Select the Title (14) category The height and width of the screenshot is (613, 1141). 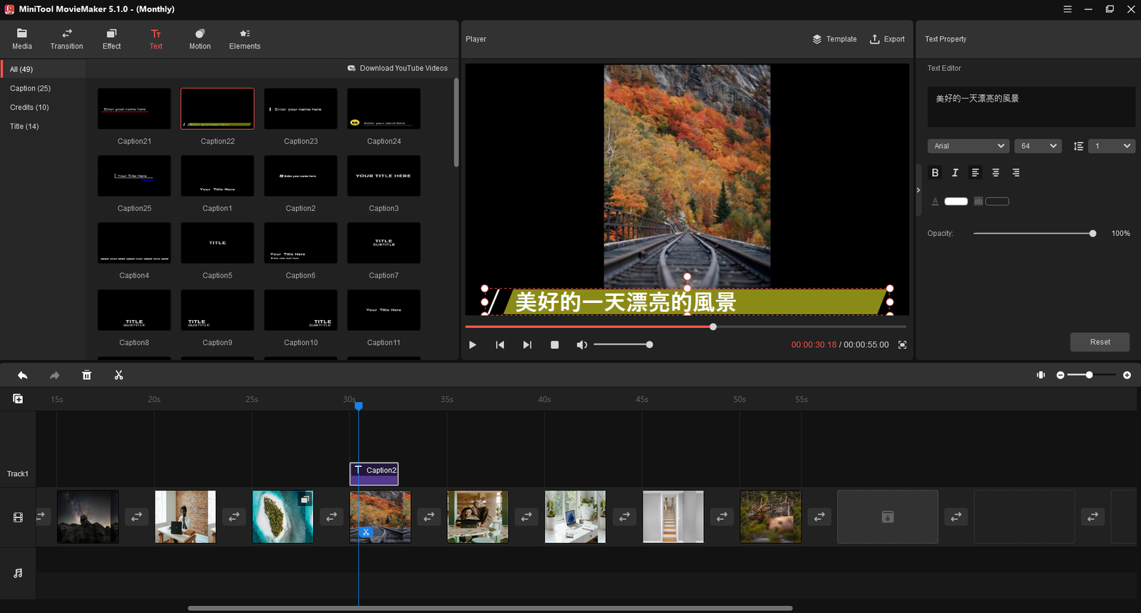tap(24, 126)
